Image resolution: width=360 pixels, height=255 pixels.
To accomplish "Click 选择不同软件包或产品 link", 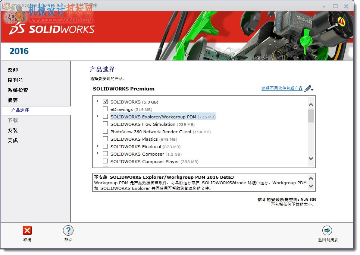I will click(x=282, y=89).
